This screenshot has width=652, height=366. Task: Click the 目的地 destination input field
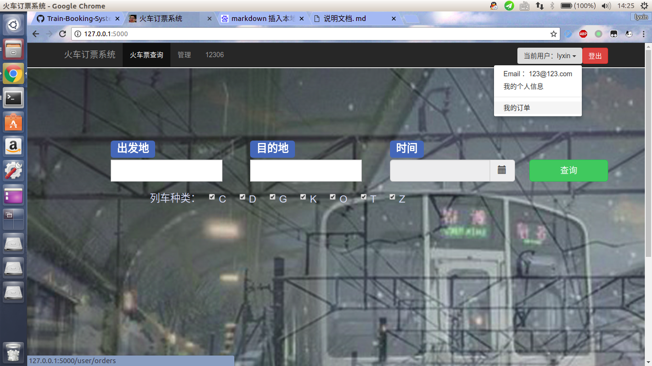(306, 171)
